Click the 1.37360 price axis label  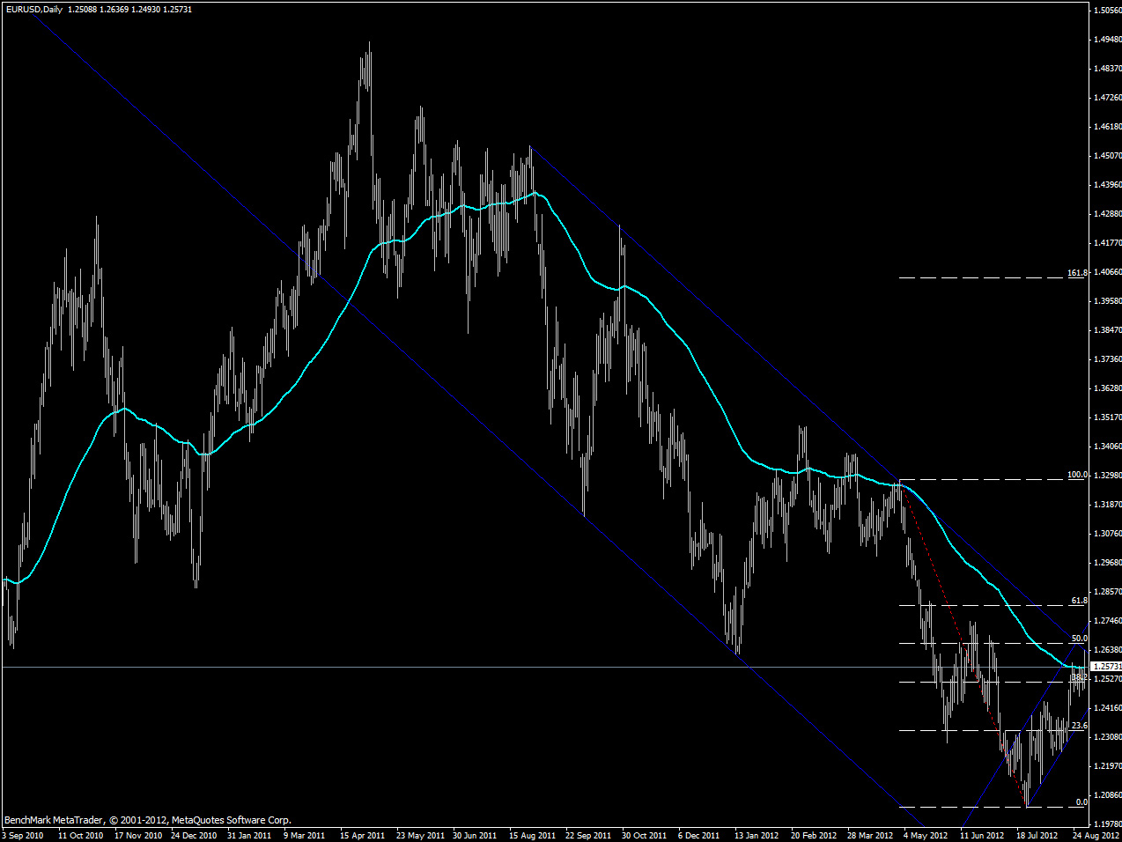[1107, 359]
